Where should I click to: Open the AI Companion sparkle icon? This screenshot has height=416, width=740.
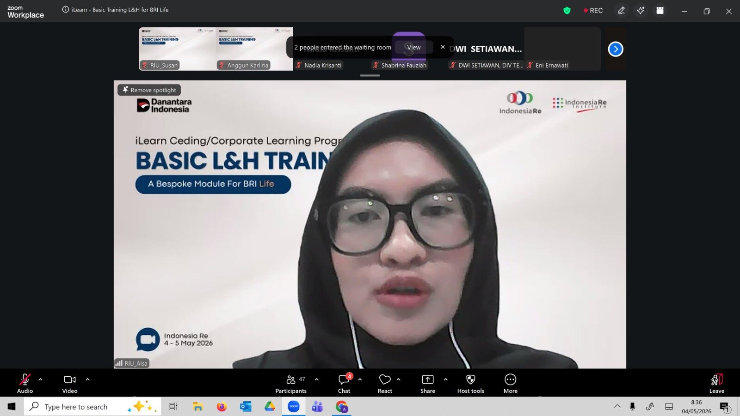641,11
